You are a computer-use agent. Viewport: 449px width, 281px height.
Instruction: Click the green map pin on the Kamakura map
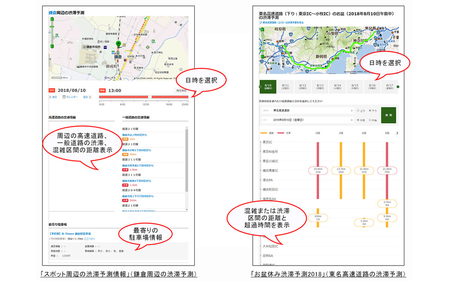click(x=119, y=43)
